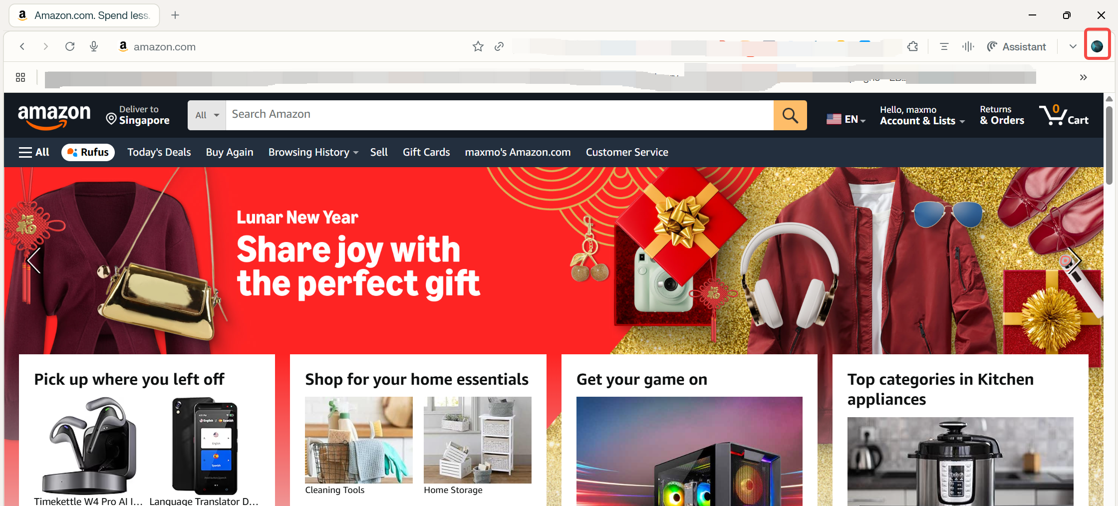Click the copy link icon in address bar
1118x506 pixels.
pos(499,46)
